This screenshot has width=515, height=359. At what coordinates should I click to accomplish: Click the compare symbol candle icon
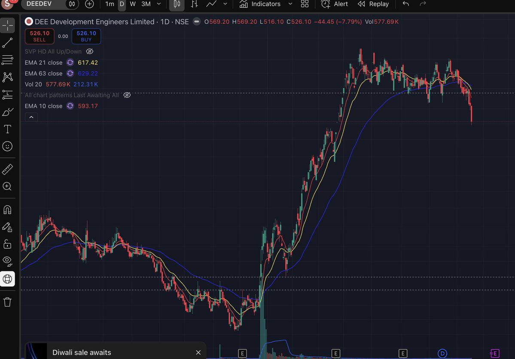72,4
